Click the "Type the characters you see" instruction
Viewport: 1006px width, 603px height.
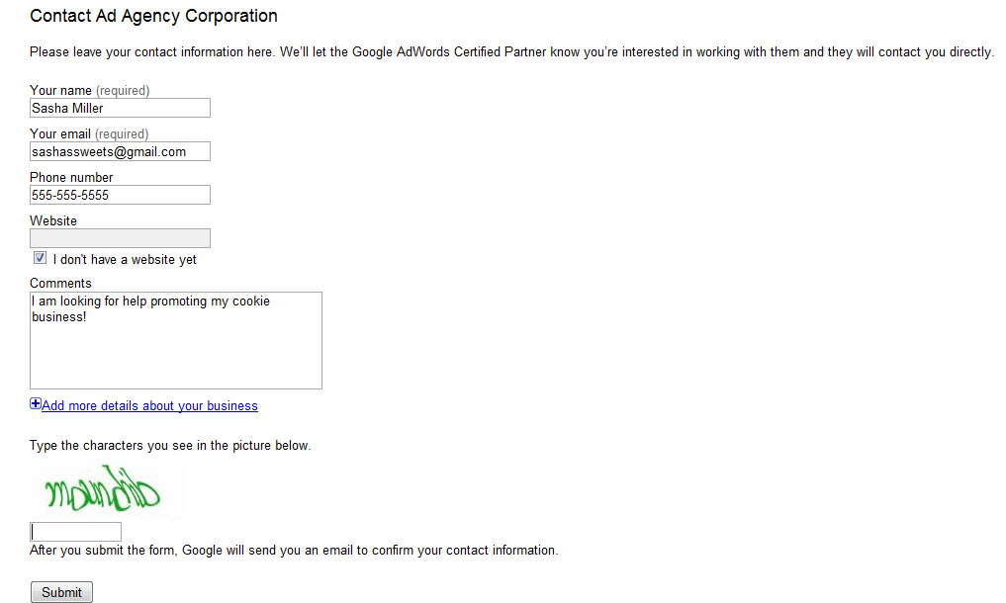coord(170,446)
